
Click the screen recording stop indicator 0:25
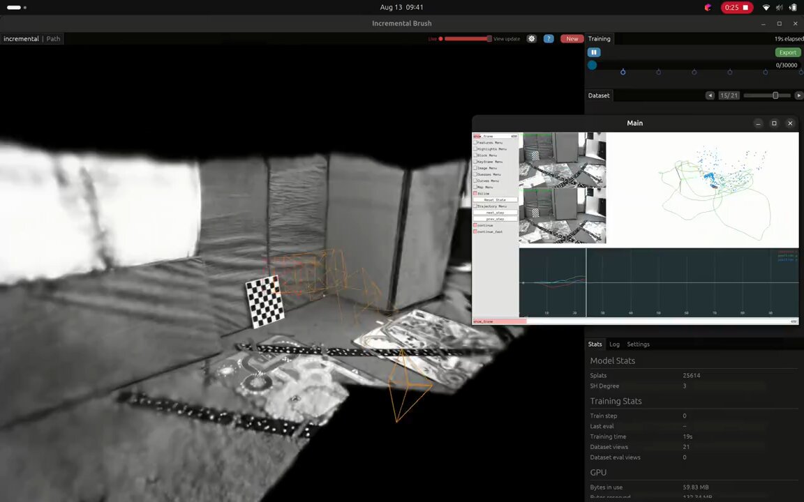tap(737, 7)
